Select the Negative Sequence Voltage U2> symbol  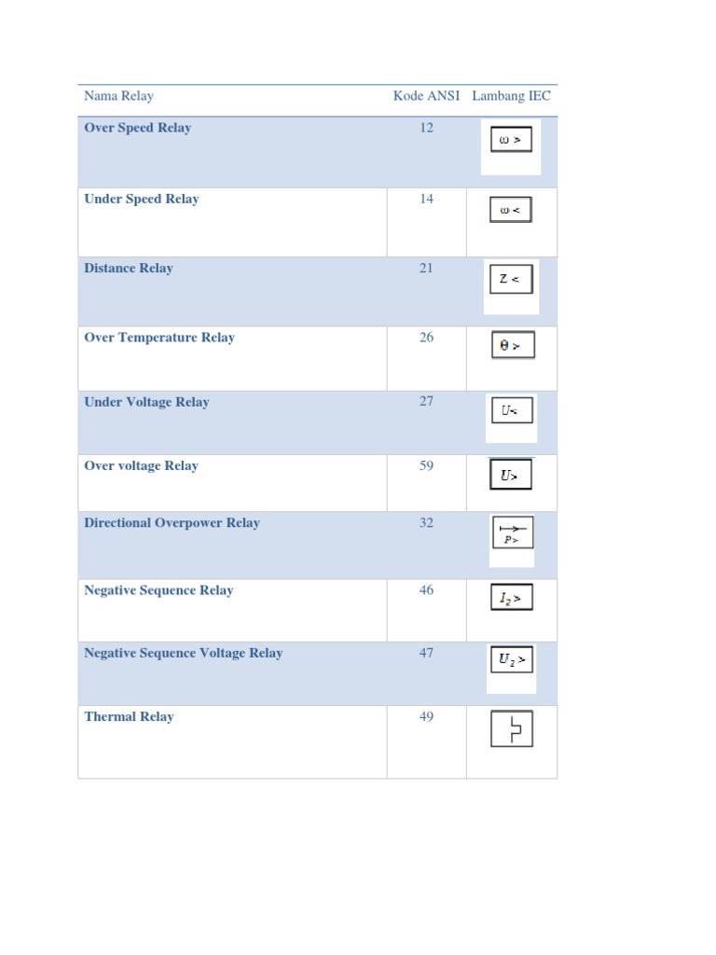point(511,660)
